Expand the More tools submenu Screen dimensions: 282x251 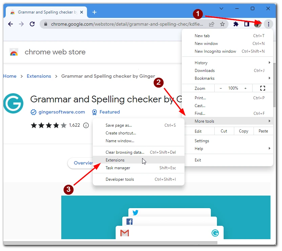tap(227, 121)
